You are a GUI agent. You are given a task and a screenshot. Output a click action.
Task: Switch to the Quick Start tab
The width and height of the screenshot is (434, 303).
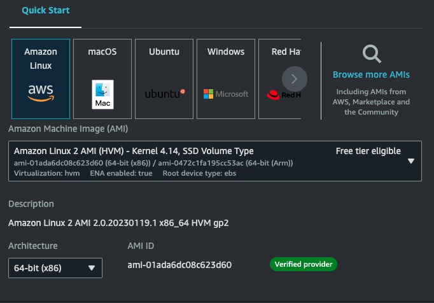[46, 11]
